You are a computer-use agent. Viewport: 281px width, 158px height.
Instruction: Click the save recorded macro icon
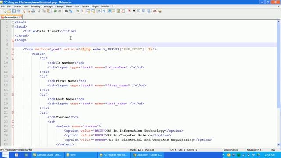[x=148, y=11]
